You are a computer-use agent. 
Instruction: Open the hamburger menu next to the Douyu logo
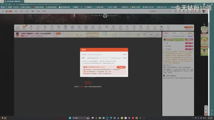[3, 11]
